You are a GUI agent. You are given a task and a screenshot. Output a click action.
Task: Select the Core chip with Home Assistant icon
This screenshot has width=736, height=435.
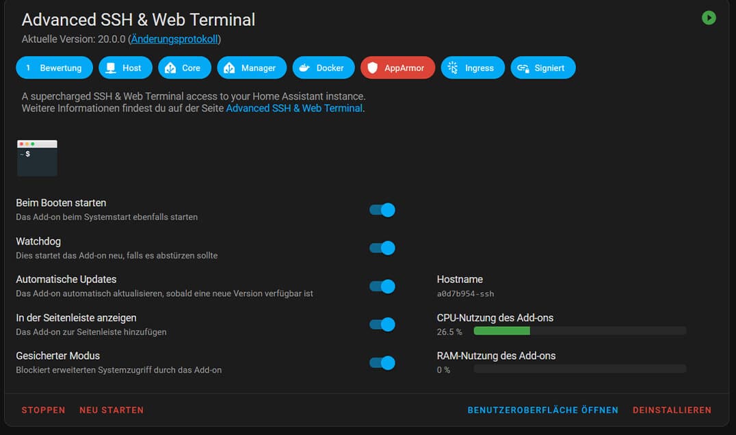(183, 68)
